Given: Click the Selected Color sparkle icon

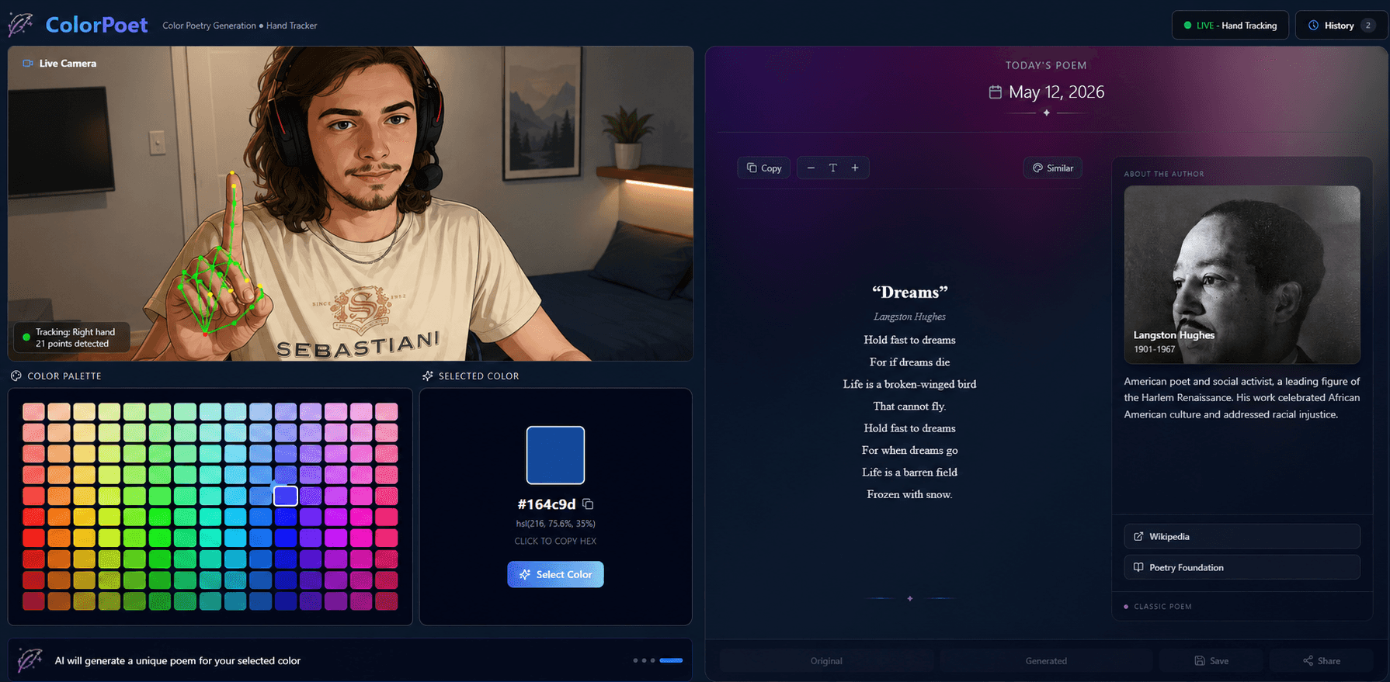Looking at the screenshot, I should [427, 376].
